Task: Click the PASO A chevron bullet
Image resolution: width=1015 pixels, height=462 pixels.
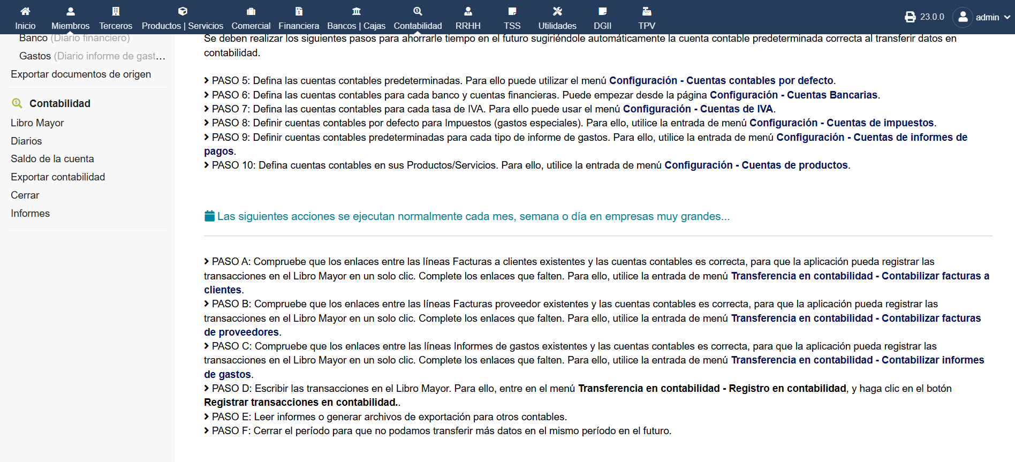Action: 207,261
